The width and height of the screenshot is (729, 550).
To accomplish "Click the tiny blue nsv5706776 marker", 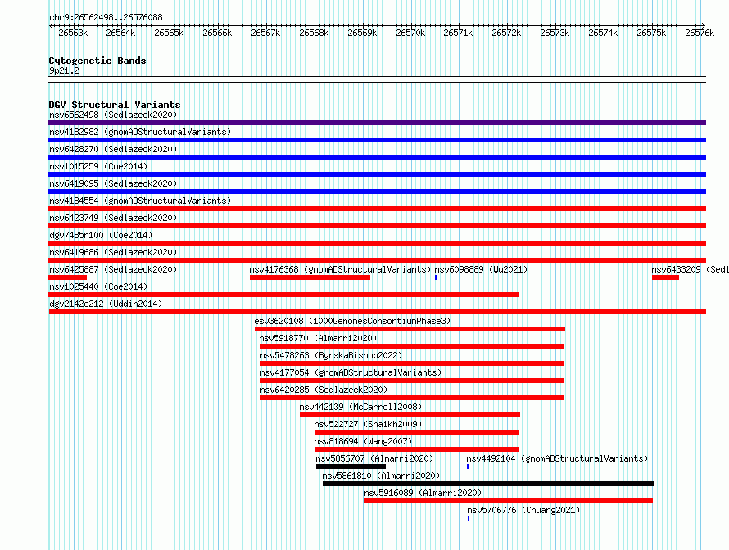I will (469, 518).
